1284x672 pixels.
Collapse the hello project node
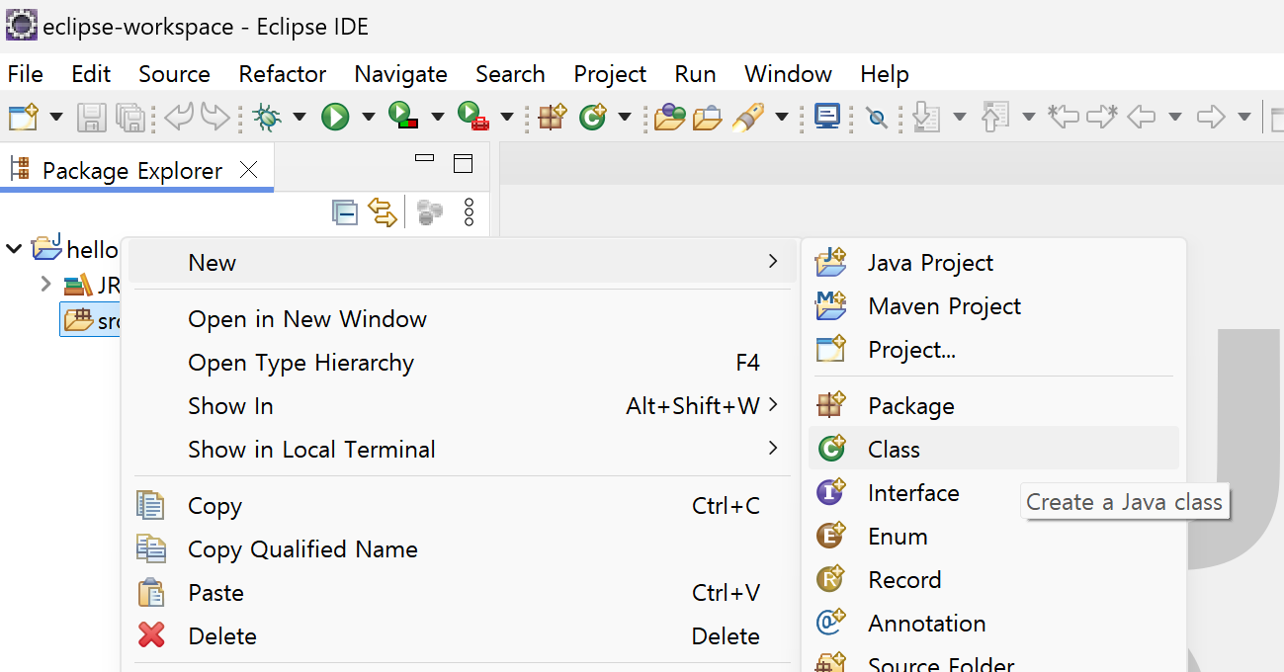pos(14,249)
